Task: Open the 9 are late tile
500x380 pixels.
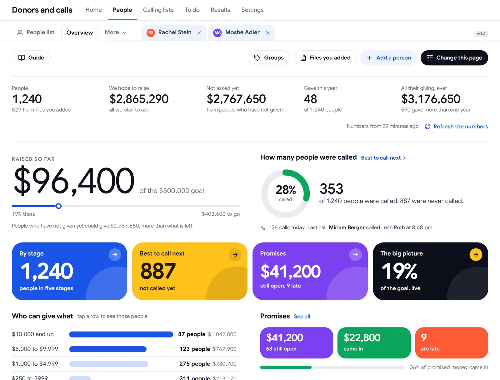Action: 452,343
